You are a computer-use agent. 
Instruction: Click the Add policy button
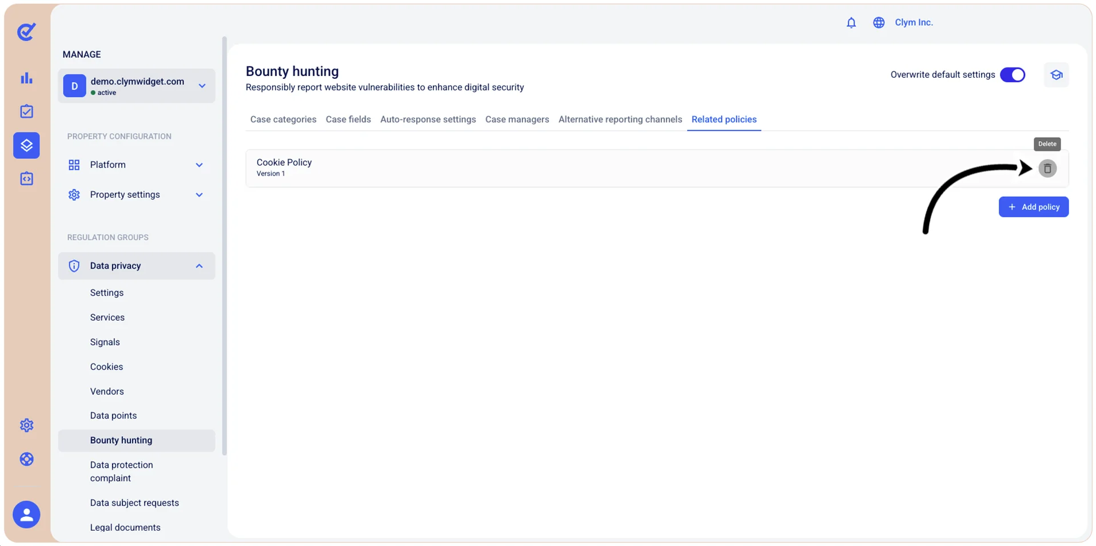point(1034,207)
